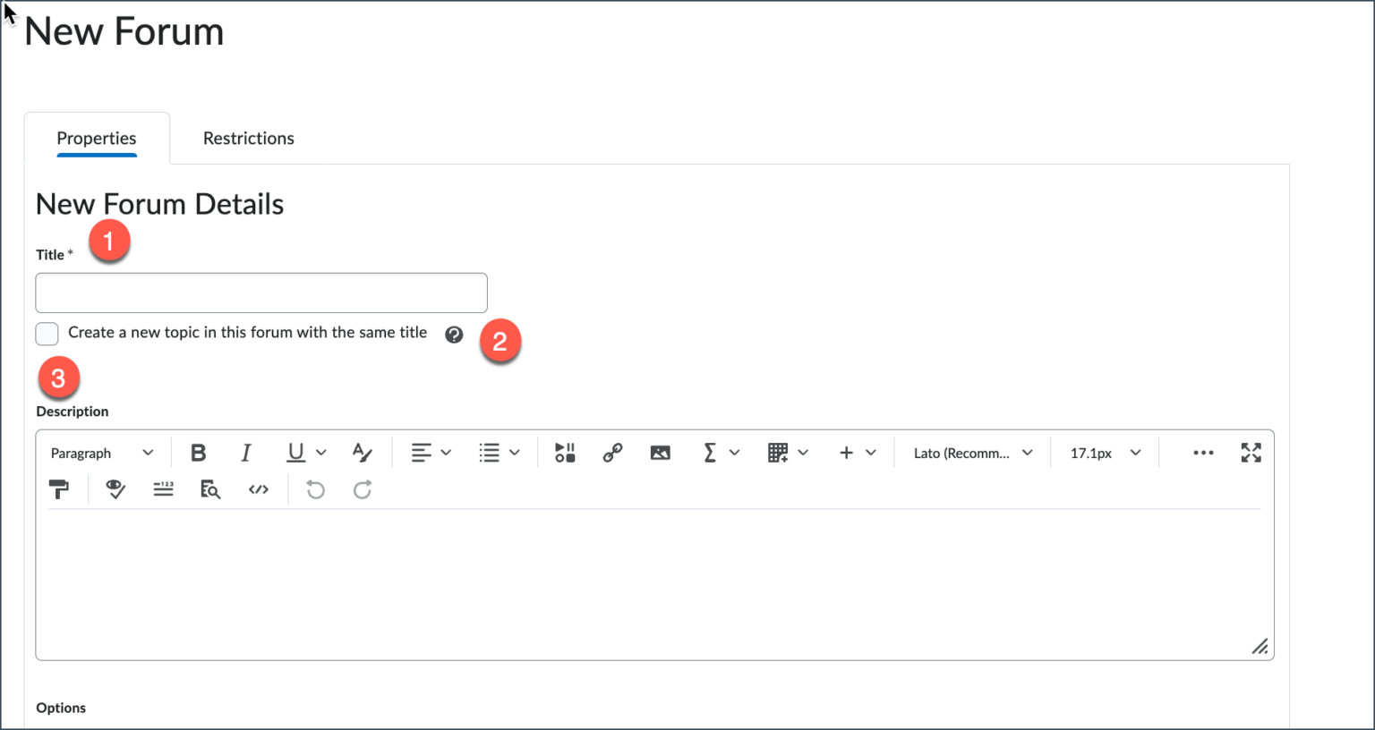Click into the Title input field
The image size is (1375, 730).
[x=261, y=293]
